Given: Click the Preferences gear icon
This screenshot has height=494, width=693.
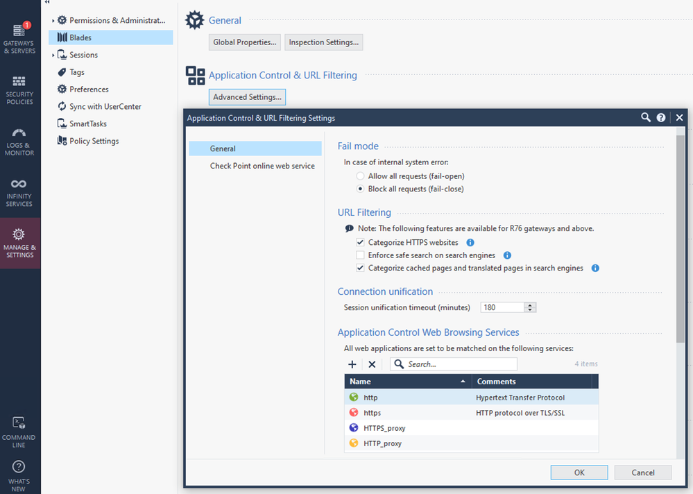Looking at the screenshot, I should (62, 90).
